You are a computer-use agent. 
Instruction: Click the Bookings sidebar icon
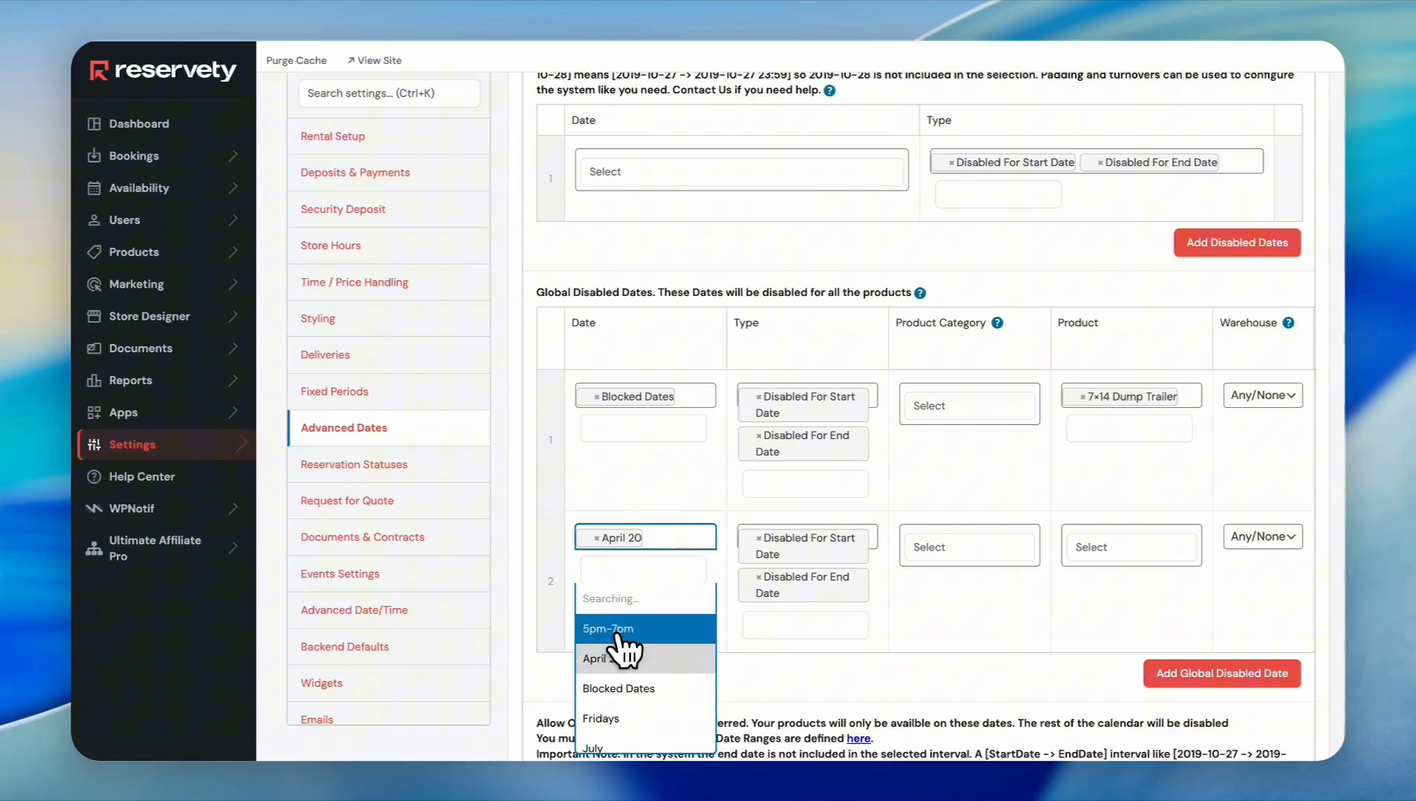tap(94, 156)
